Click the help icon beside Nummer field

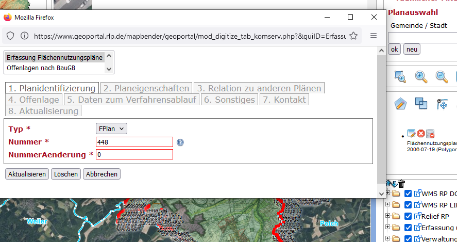[x=180, y=142]
